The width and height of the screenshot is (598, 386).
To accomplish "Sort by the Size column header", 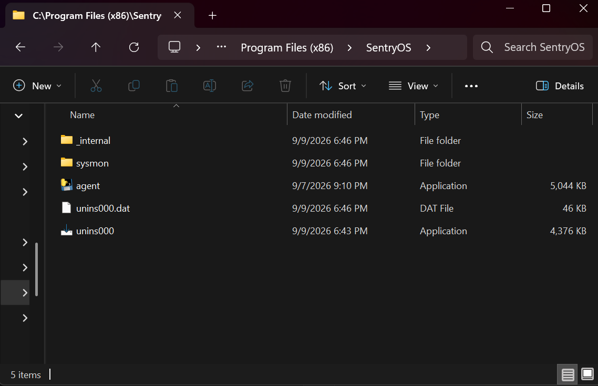I will point(534,114).
